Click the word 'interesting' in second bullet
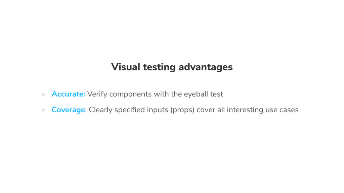The width and height of the screenshot is (344, 193). click(245, 110)
